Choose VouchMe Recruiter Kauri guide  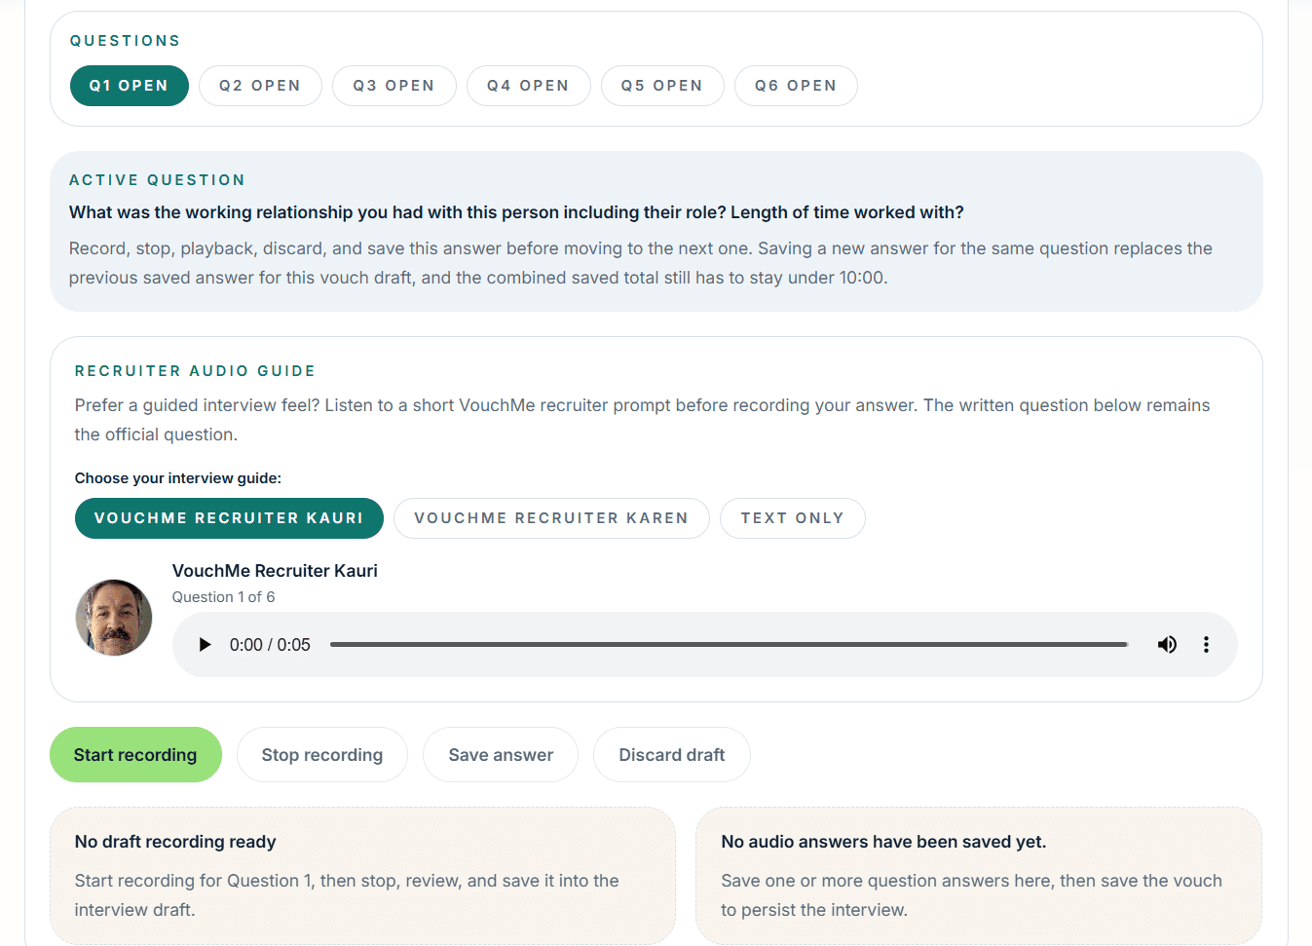(229, 518)
